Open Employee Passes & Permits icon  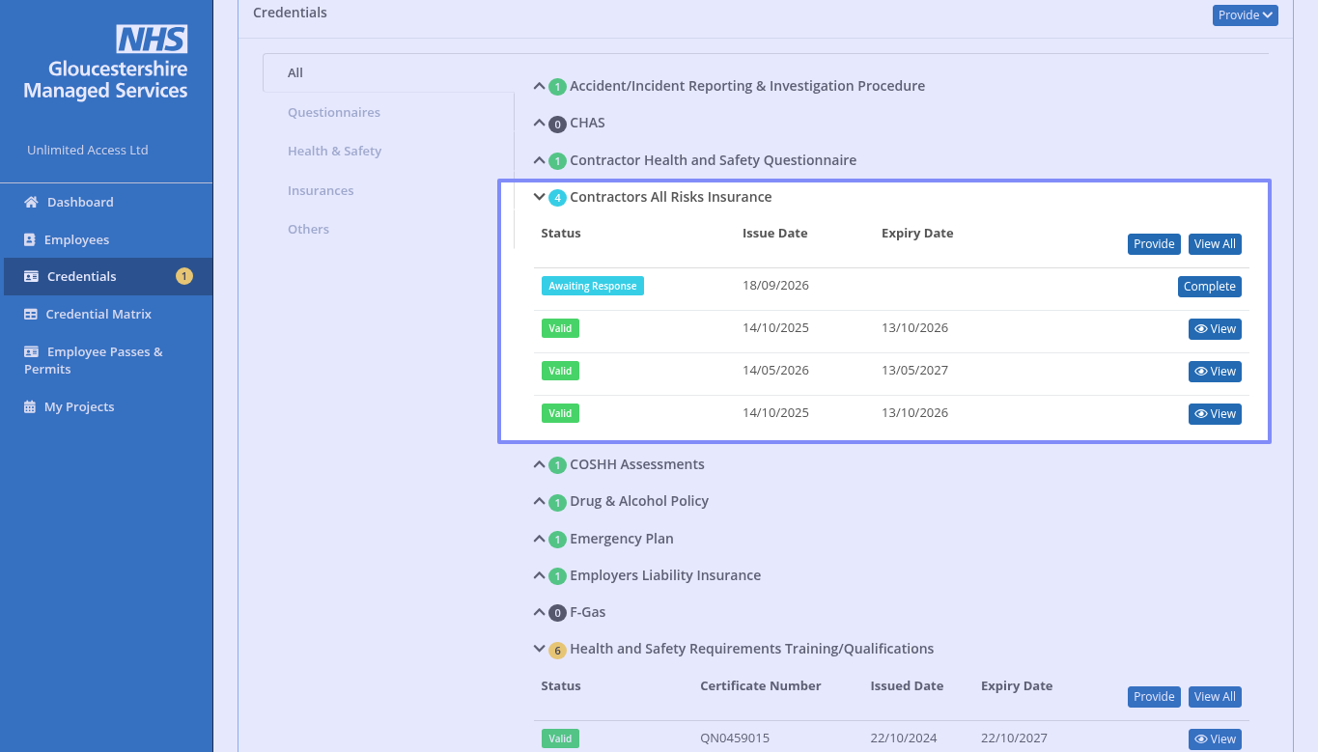(x=31, y=351)
